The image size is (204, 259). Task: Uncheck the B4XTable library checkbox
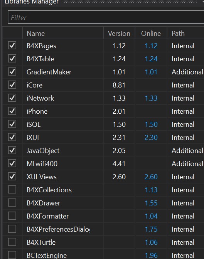(x=12, y=59)
